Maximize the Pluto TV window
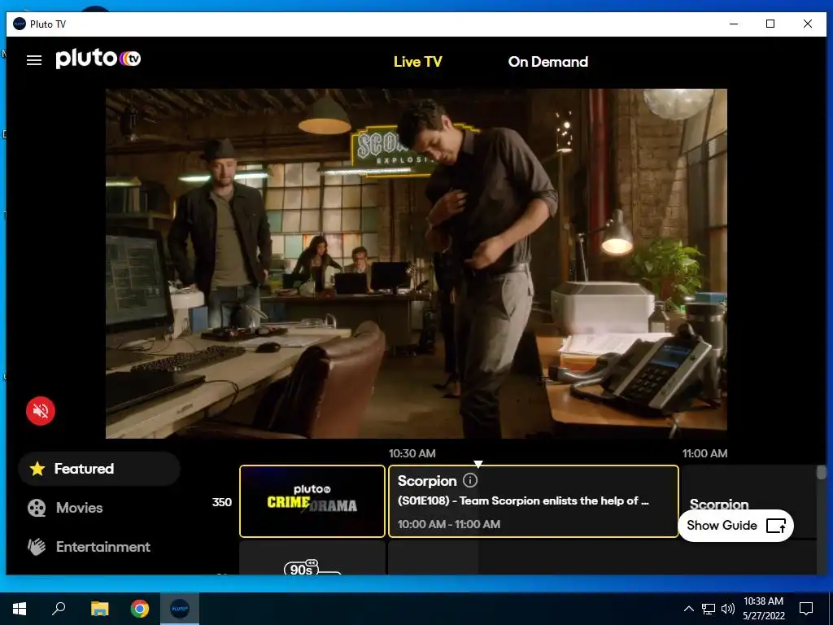The width and height of the screenshot is (833, 625). (x=770, y=24)
